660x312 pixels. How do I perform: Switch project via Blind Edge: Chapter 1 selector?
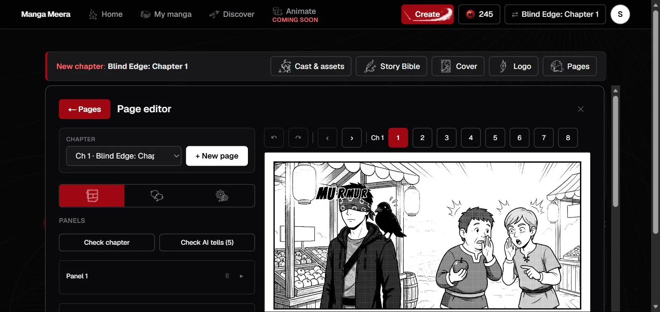pos(555,14)
